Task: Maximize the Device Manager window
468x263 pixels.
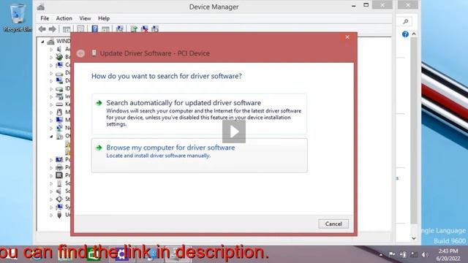Action: (366, 5)
